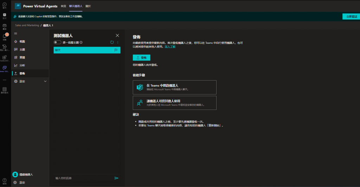The height and width of the screenshot is (187, 360).
Task: Switch to the 關於 tab
Action: [88, 6]
